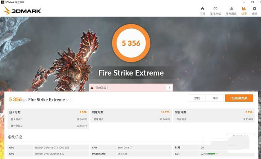Click the 11.15 FPS combined test value
Viewport: 261px width, 159px height.
click(x=248, y=119)
